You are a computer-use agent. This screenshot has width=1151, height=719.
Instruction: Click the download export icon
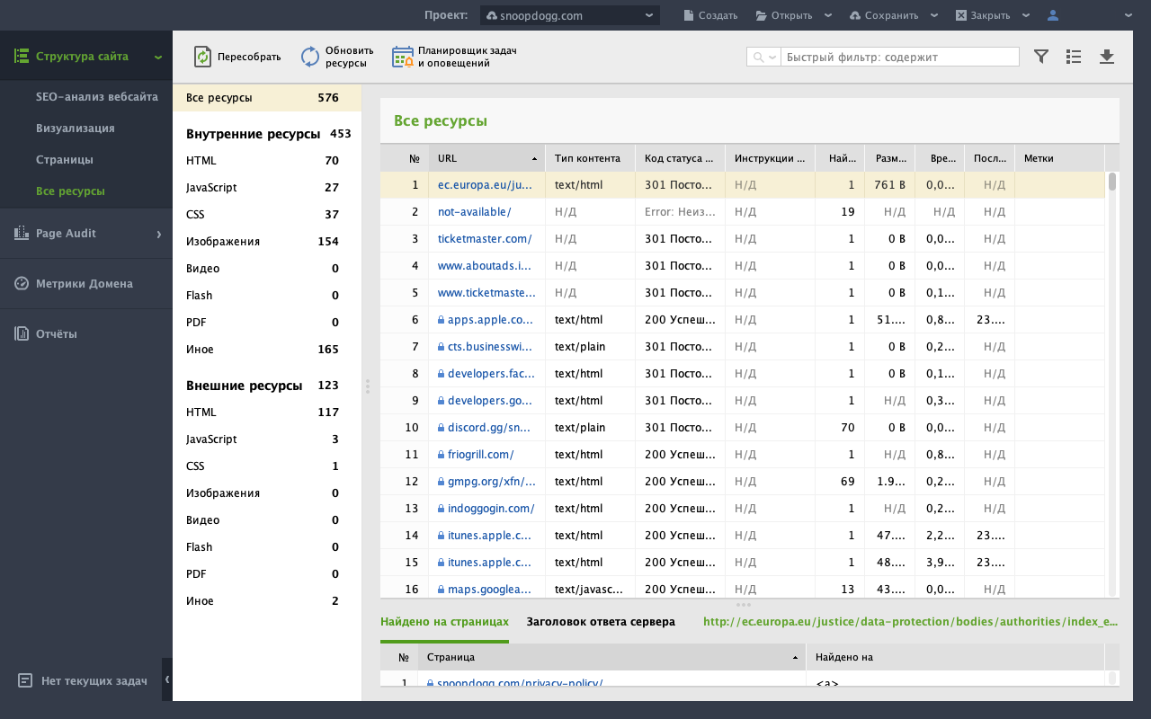click(x=1107, y=57)
